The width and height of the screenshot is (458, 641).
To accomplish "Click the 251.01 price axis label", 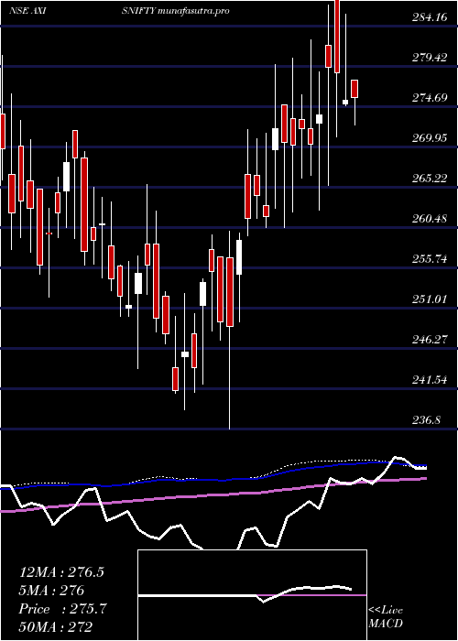I will [x=430, y=299].
